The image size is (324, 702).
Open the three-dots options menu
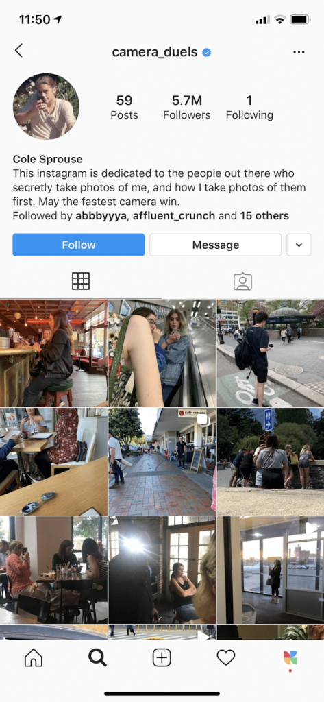coord(299,52)
